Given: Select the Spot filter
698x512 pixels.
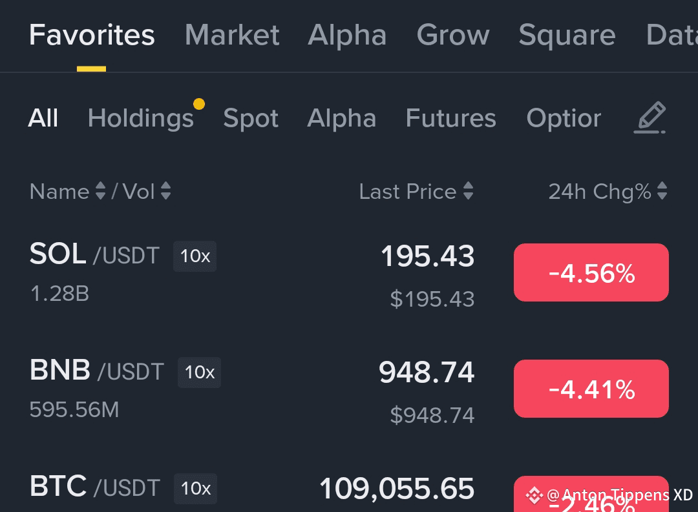Looking at the screenshot, I should (x=251, y=118).
